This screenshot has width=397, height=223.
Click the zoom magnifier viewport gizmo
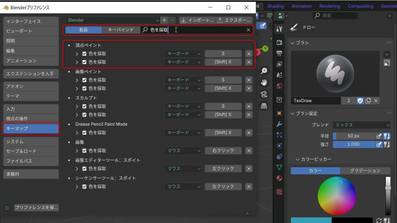pos(264,71)
